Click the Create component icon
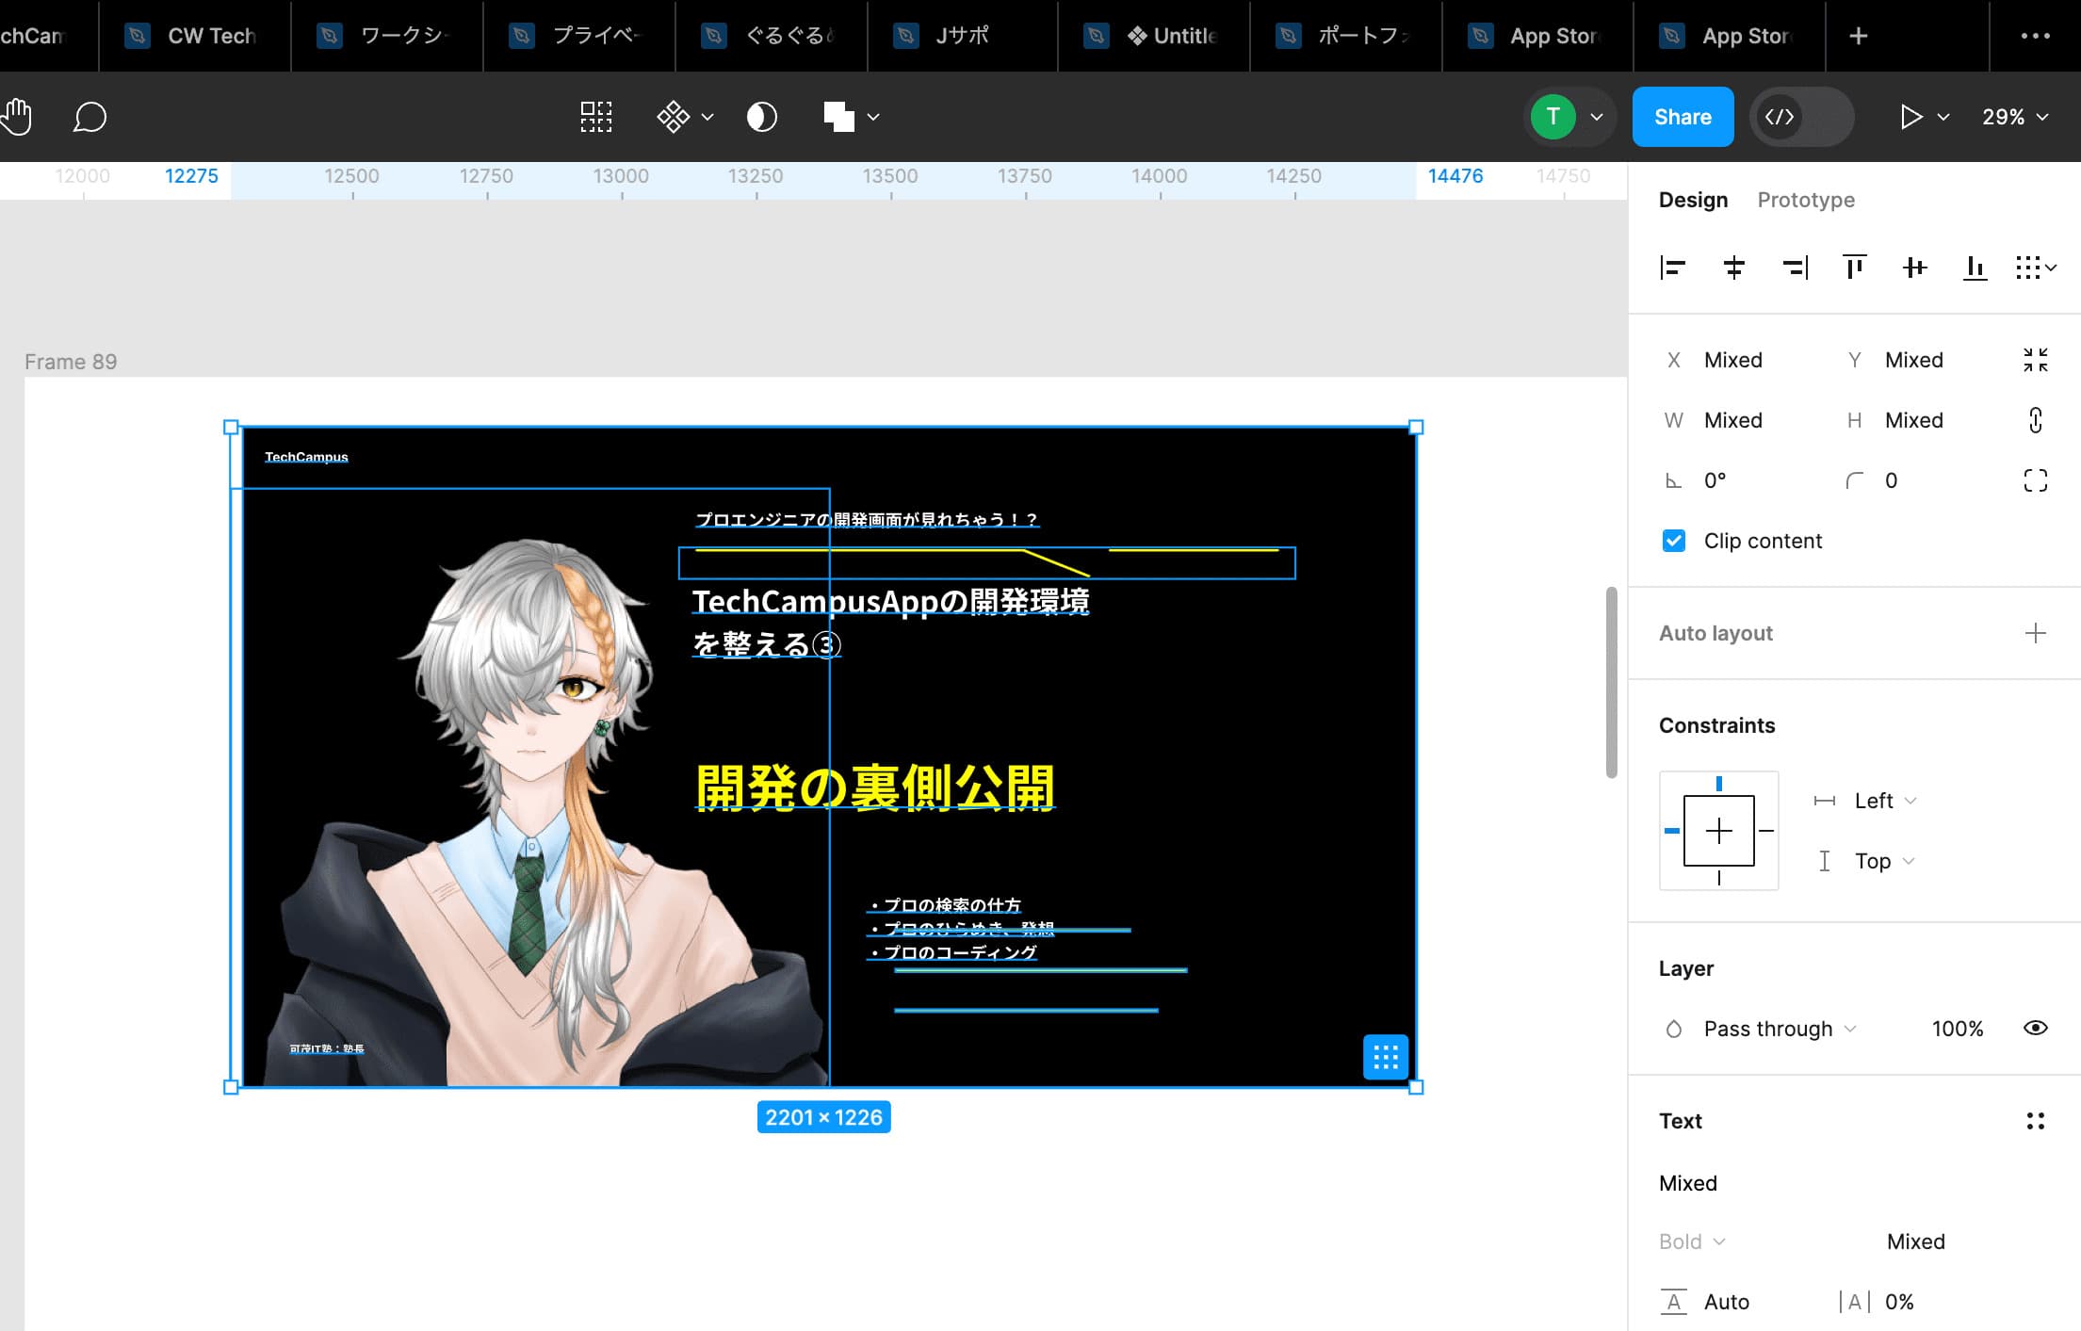2081x1331 pixels. pos(673,117)
